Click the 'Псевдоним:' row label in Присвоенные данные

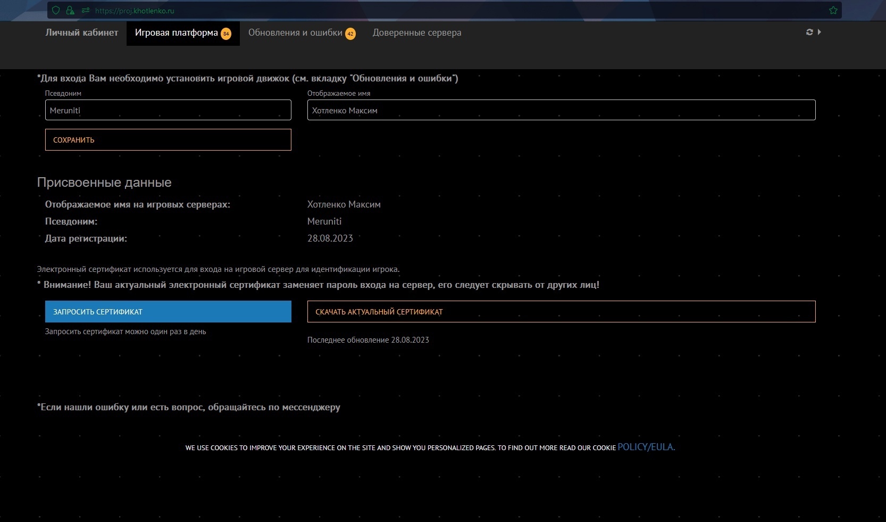(71, 221)
